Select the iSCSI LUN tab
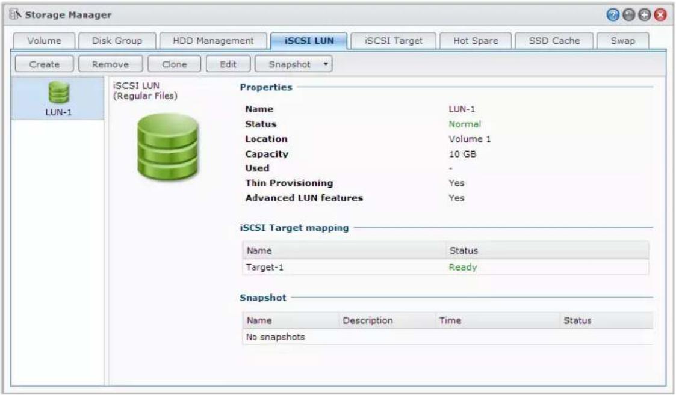676x395 pixels. point(309,41)
